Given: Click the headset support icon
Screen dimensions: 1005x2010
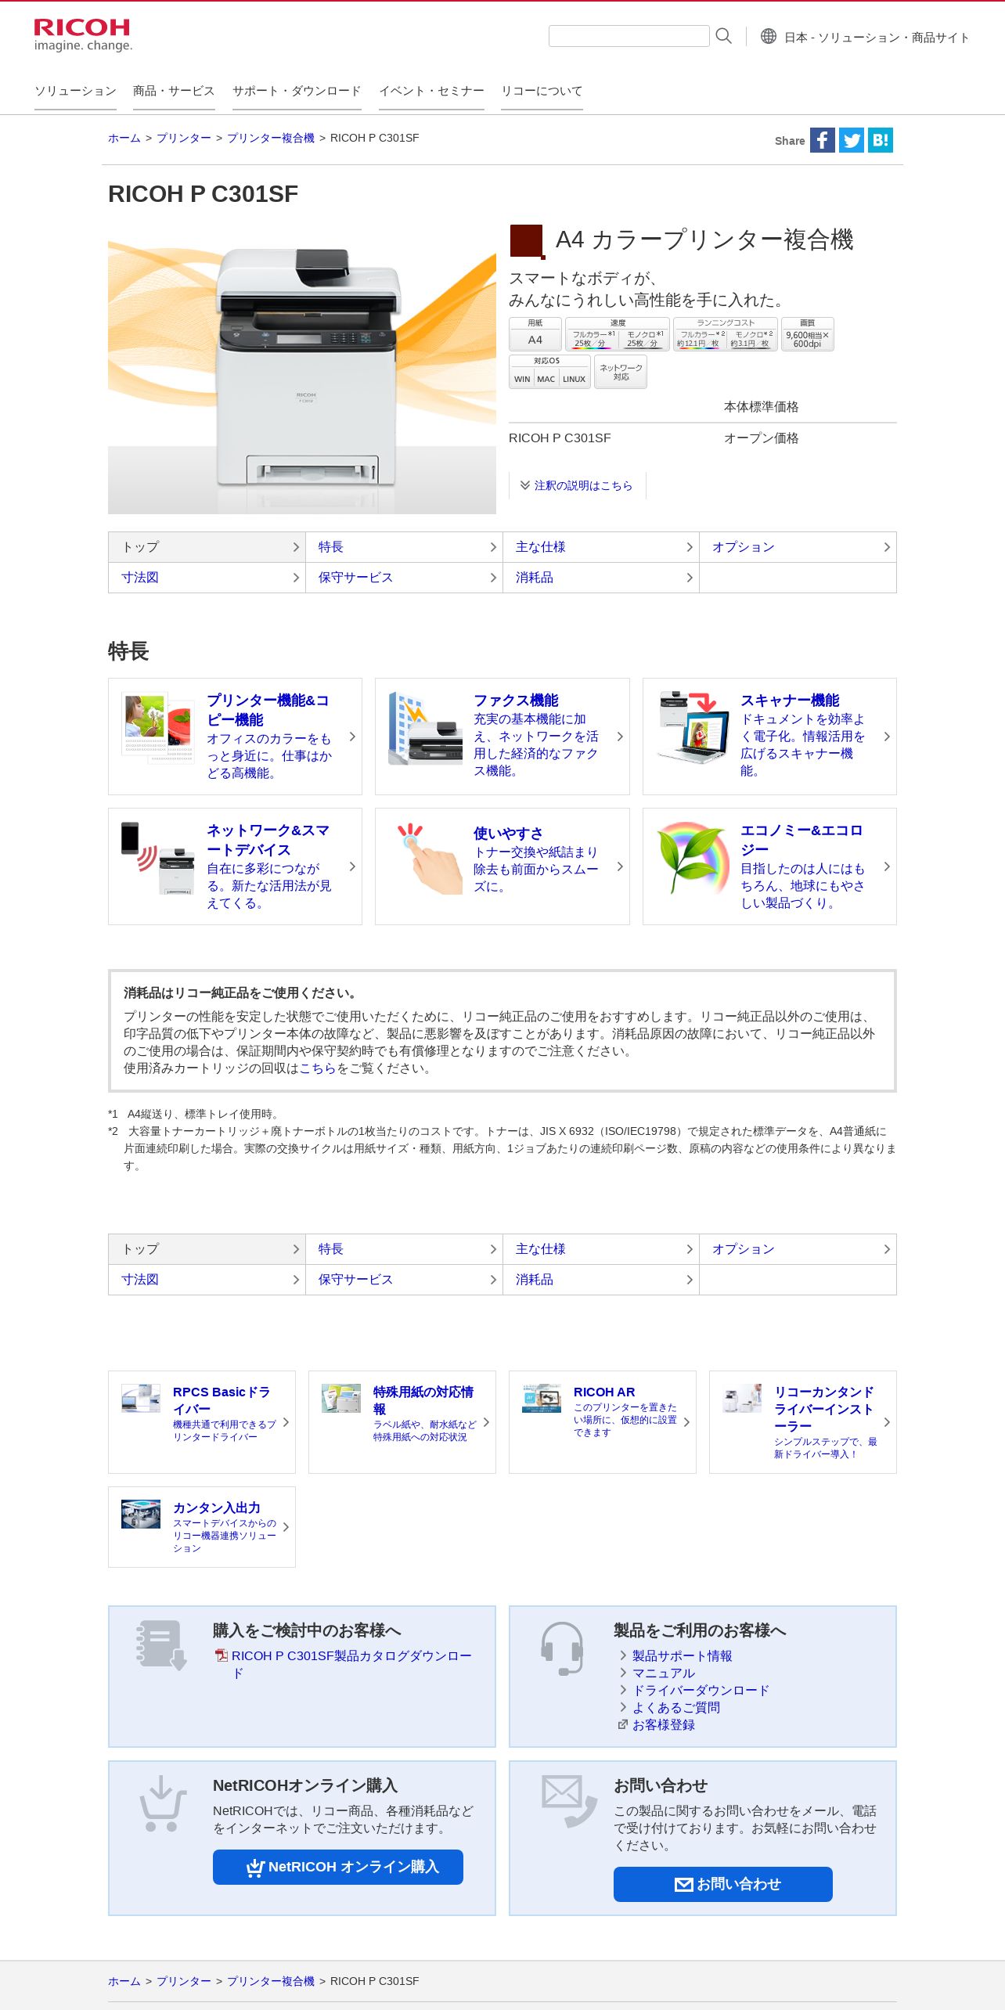Looking at the screenshot, I should pos(562,1648).
